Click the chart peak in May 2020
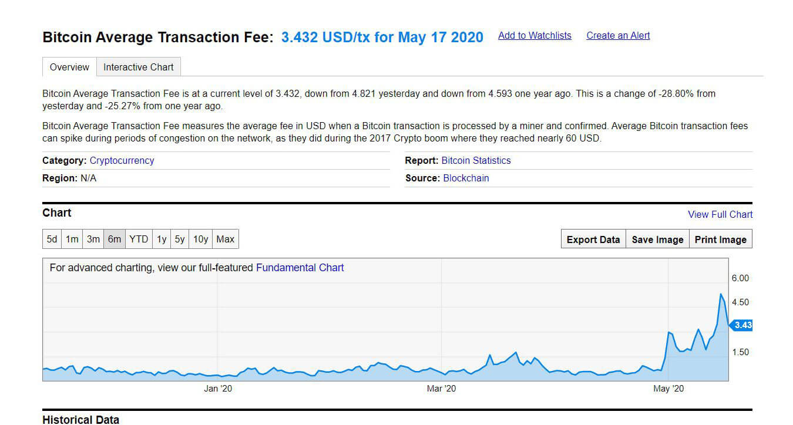 click(x=721, y=294)
